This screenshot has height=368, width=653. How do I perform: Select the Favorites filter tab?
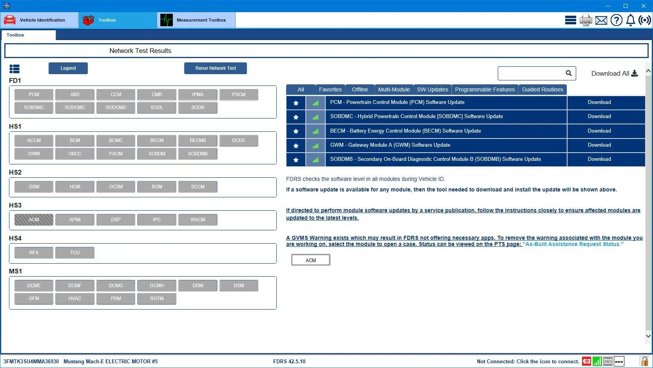pyautogui.click(x=330, y=89)
